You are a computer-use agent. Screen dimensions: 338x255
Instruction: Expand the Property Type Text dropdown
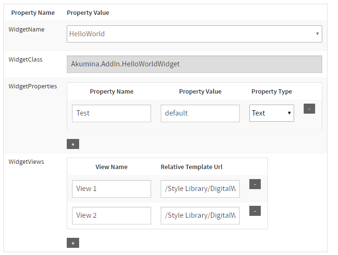[271, 113]
